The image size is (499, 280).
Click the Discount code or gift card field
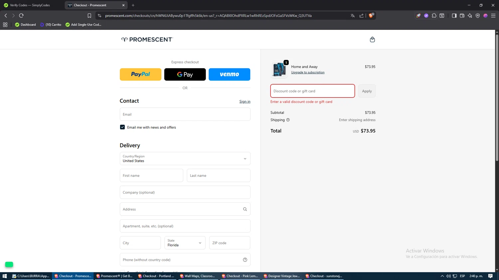click(x=313, y=91)
